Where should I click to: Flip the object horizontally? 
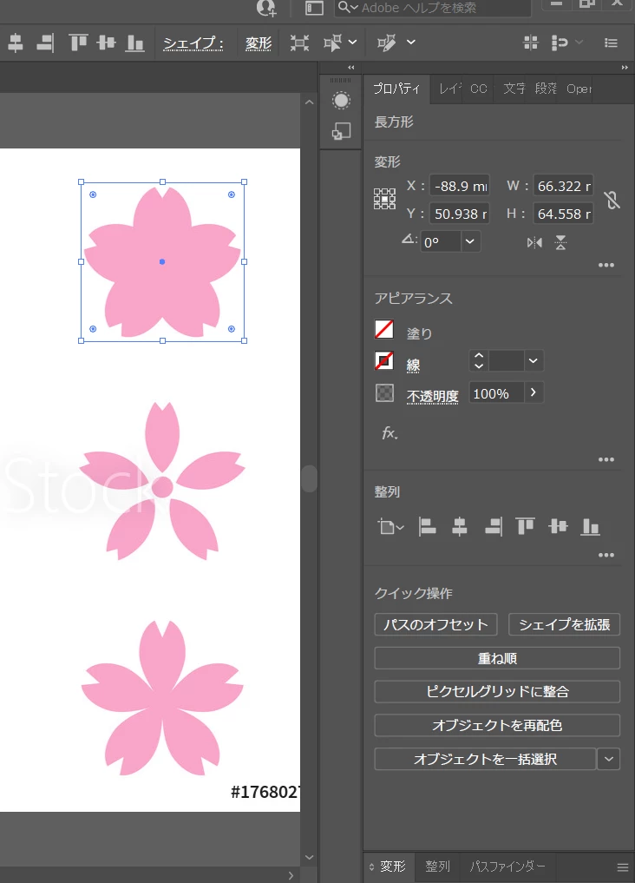click(534, 243)
